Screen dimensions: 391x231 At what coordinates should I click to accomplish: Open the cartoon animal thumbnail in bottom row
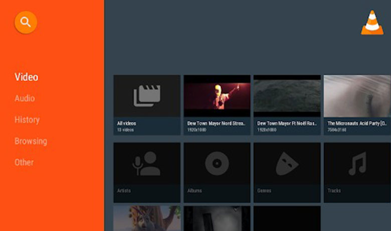(x=146, y=218)
